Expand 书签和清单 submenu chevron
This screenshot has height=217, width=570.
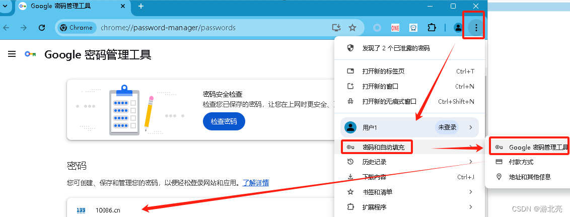pos(471,192)
